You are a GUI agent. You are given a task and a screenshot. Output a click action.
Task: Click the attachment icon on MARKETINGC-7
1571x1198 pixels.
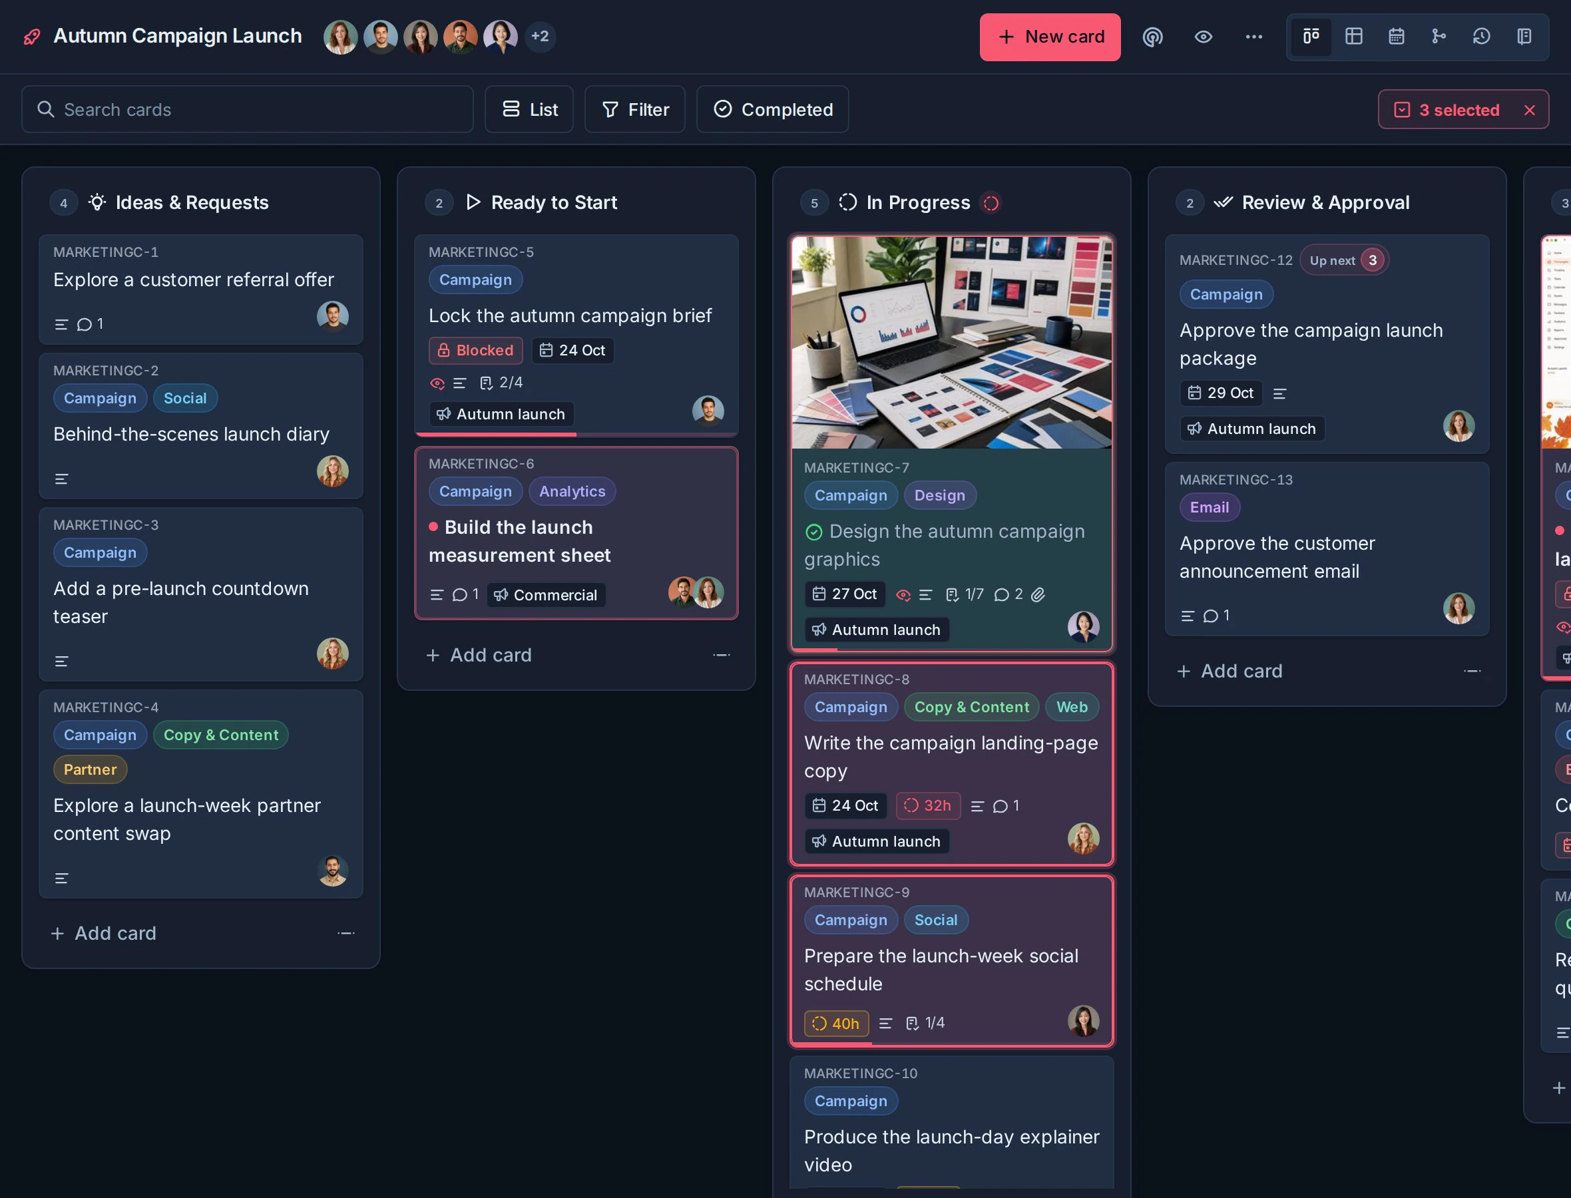click(1038, 594)
